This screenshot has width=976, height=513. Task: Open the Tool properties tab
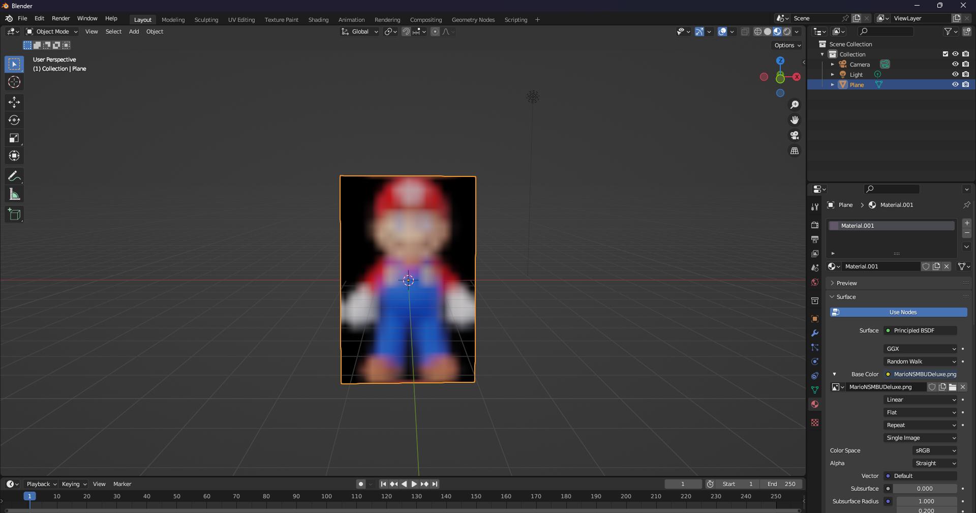coord(815,206)
